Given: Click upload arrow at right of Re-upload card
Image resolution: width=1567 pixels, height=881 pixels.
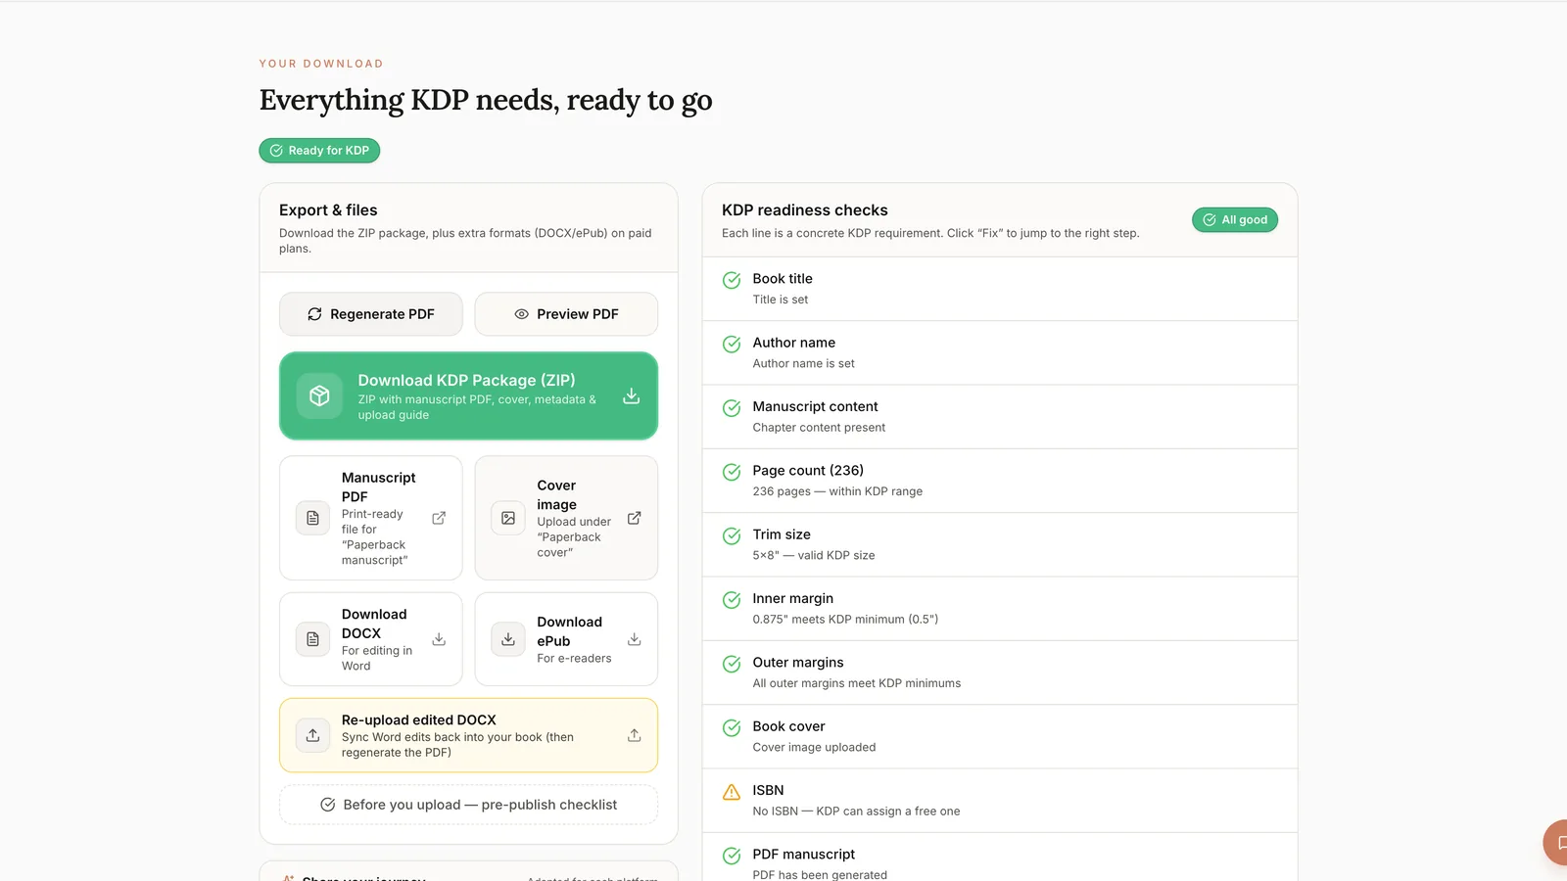Looking at the screenshot, I should pos(635,735).
